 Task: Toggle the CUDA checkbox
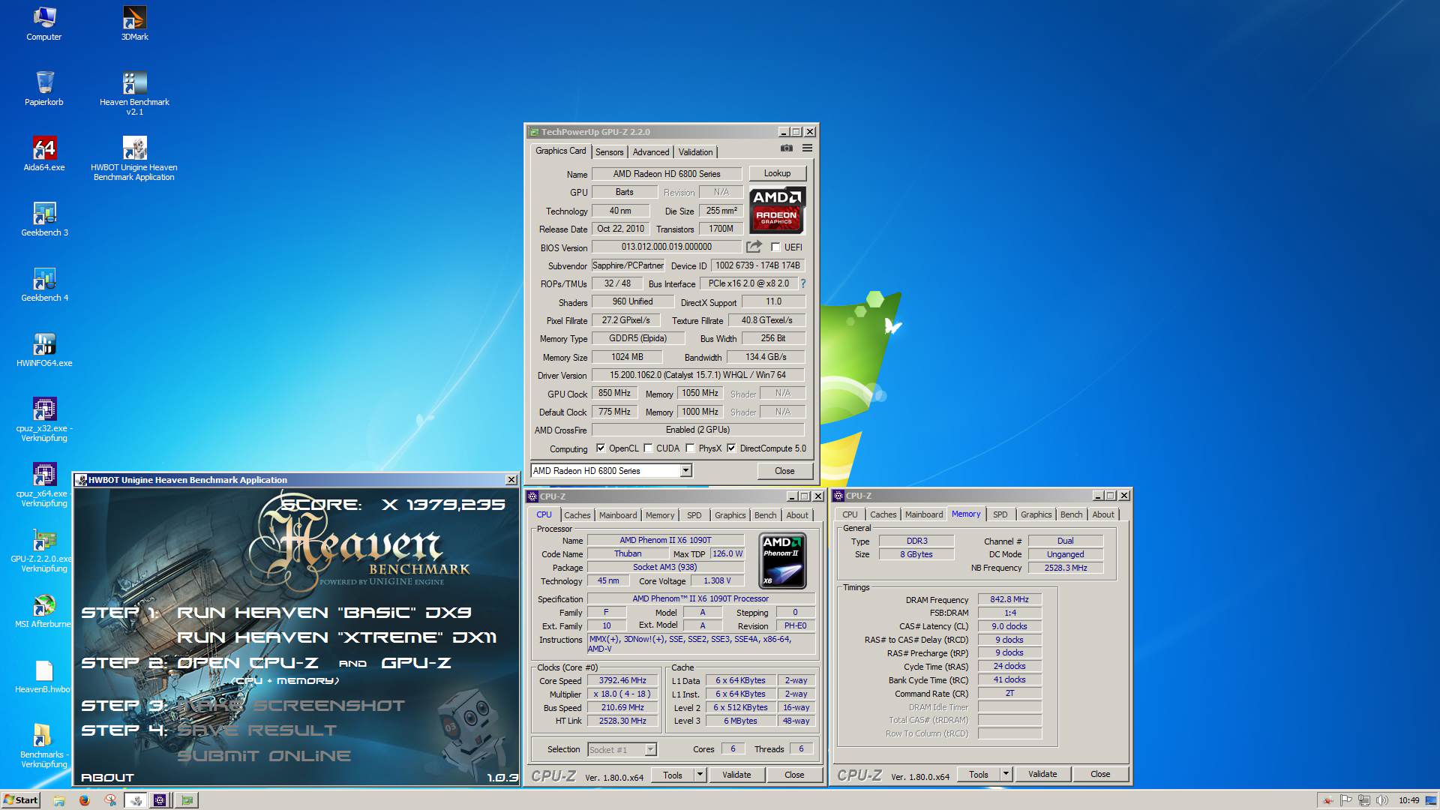pyautogui.click(x=648, y=448)
